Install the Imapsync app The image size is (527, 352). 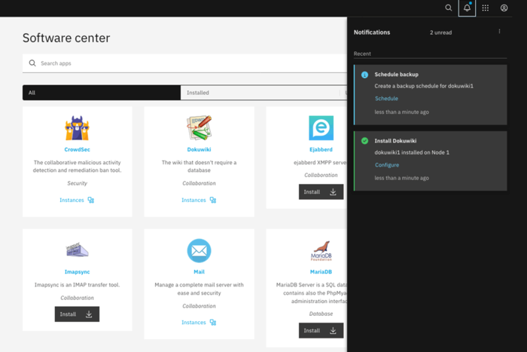pos(77,314)
